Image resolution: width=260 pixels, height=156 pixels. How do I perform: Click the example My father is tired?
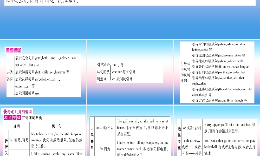tap(57, 140)
